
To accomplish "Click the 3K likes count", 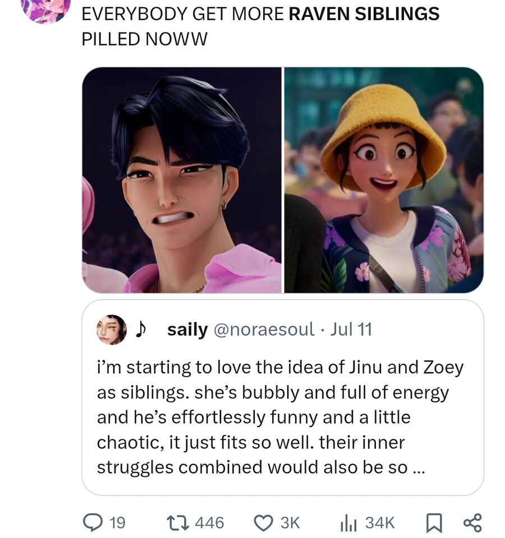I will [x=290, y=523].
